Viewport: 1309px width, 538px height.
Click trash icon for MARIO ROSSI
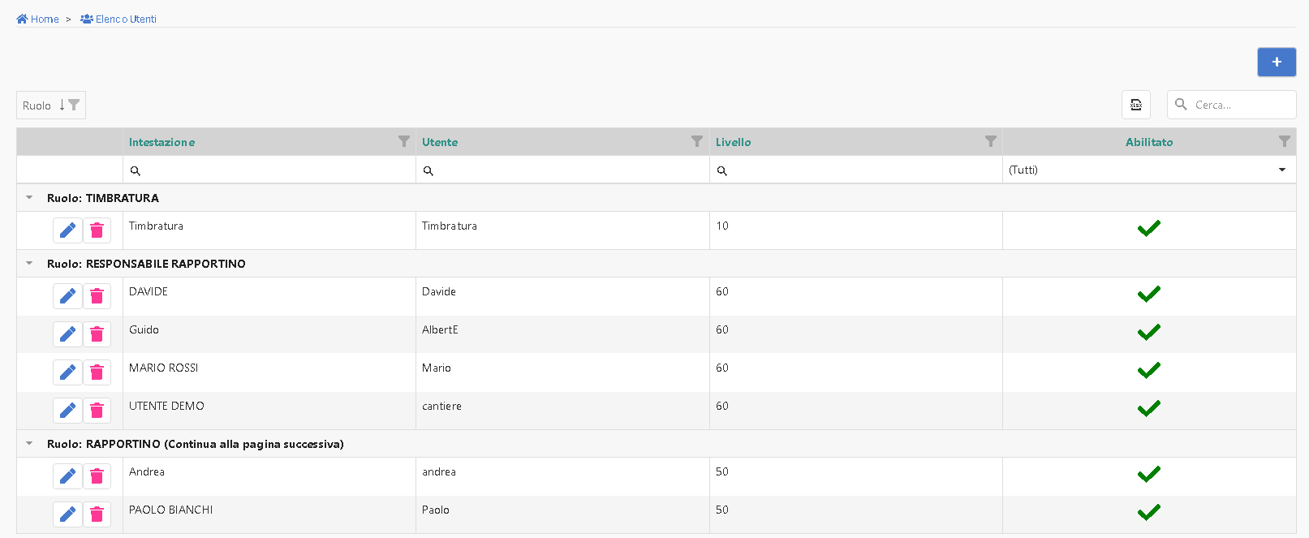tap(97, 372)
